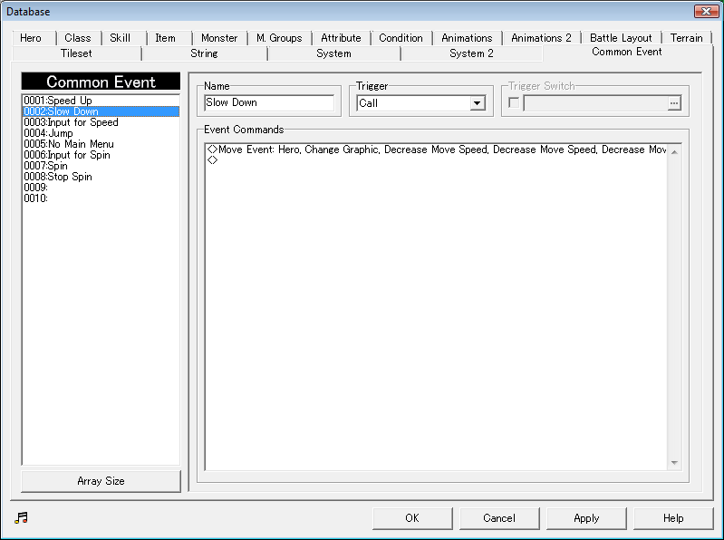Open the Battle Layout tab
Image resolution: width=724 pixels, height=540 pixels.
622,38
